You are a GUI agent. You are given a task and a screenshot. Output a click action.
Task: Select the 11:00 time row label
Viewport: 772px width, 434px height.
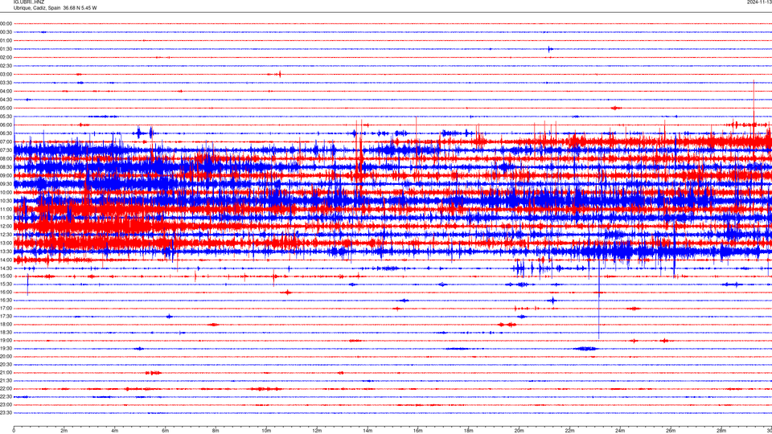(6, 209)
